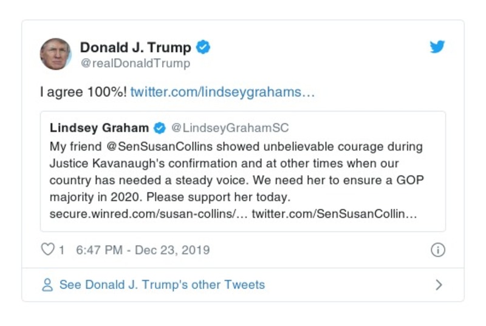Click the quoted tweet body text
The height and width of the screenshot is (326, 486).
(x=237, y=180)
